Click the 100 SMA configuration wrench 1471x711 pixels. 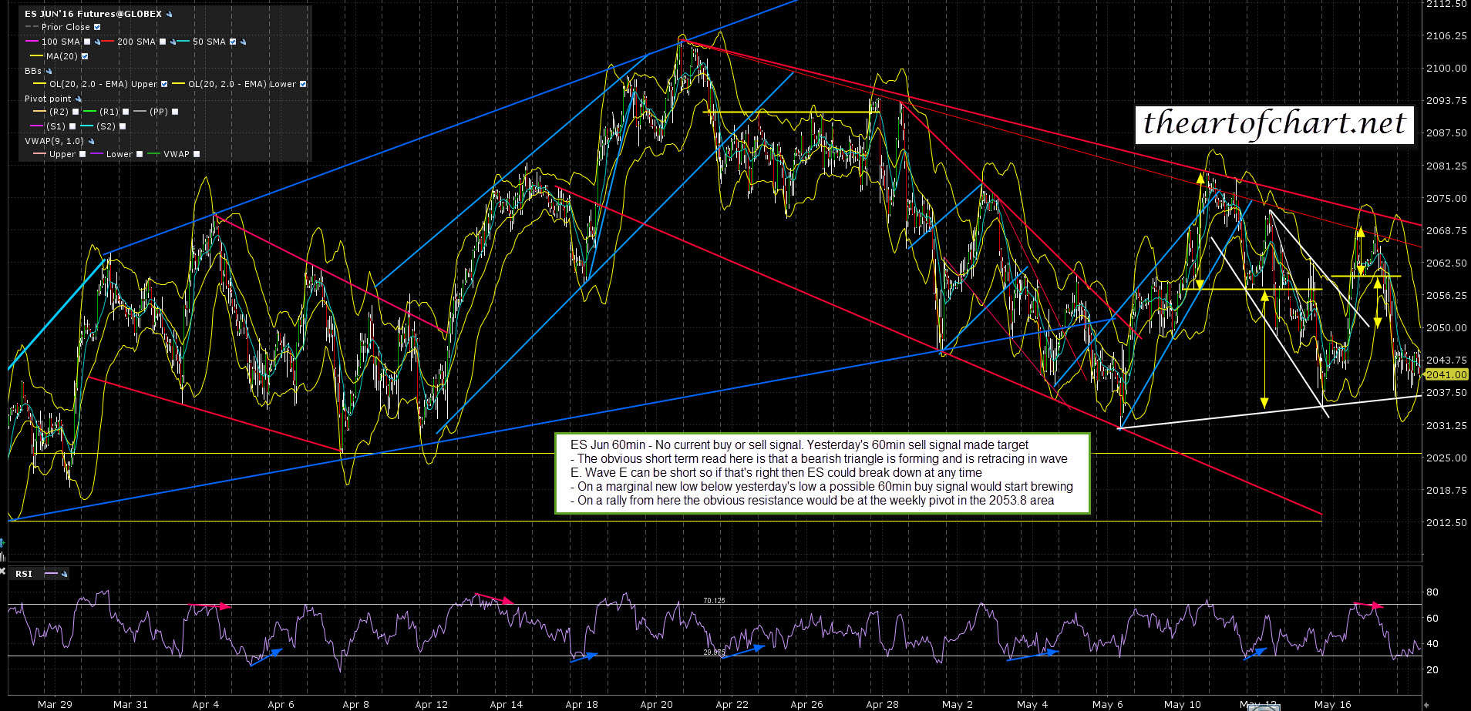(x=98, y=42)
